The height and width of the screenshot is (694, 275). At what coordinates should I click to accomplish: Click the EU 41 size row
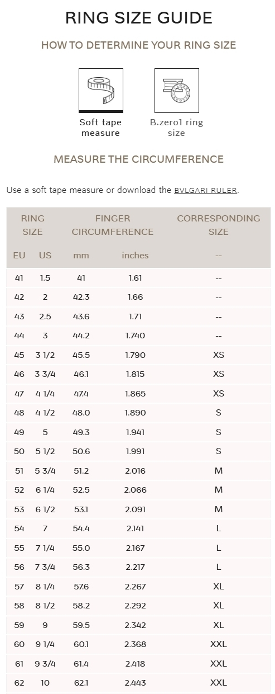click(138, 278)
